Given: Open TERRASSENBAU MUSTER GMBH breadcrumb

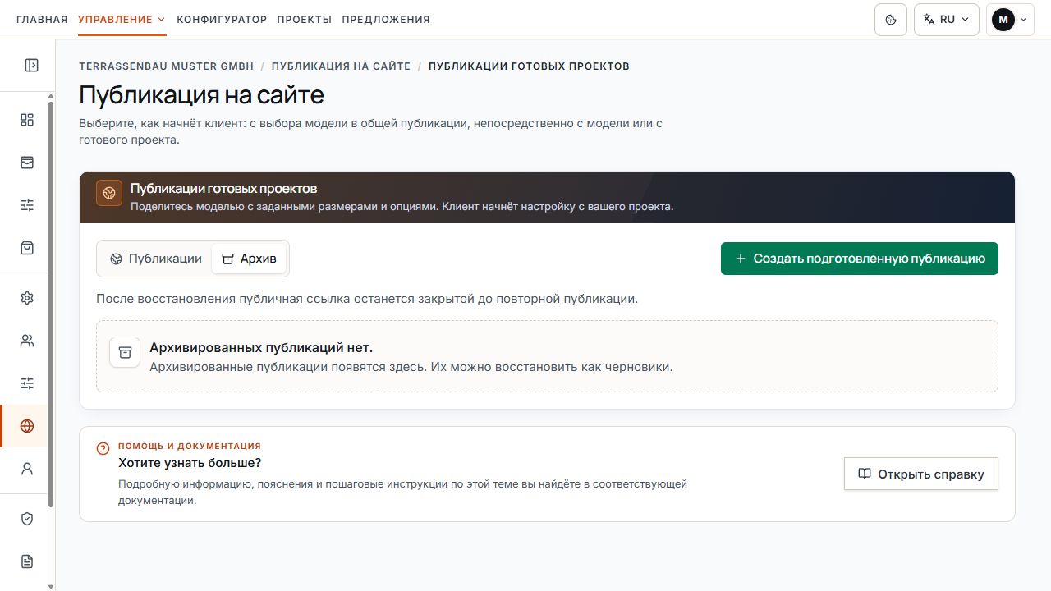Looking at the screenshot, I should click(x=167, y=66).
